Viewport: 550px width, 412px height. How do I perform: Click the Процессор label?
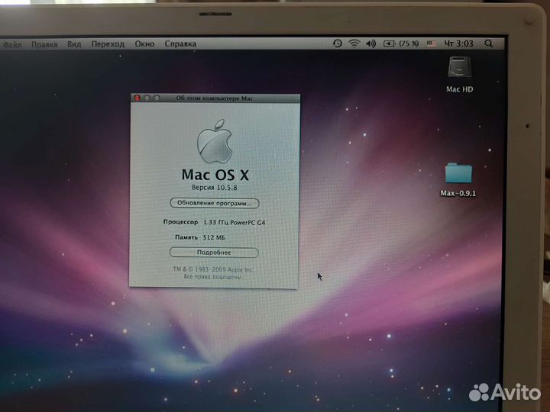(x=180, y=222)
